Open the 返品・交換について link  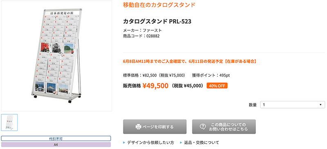(202, 143)
